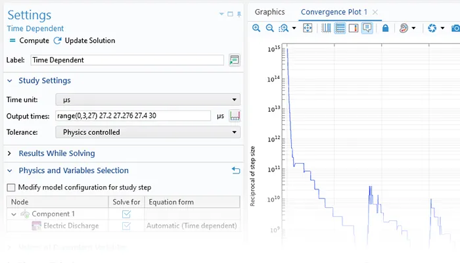The height and width of the screenshot is (263, 460).
Task: Click Update Solution
Action: coord(84,41)
